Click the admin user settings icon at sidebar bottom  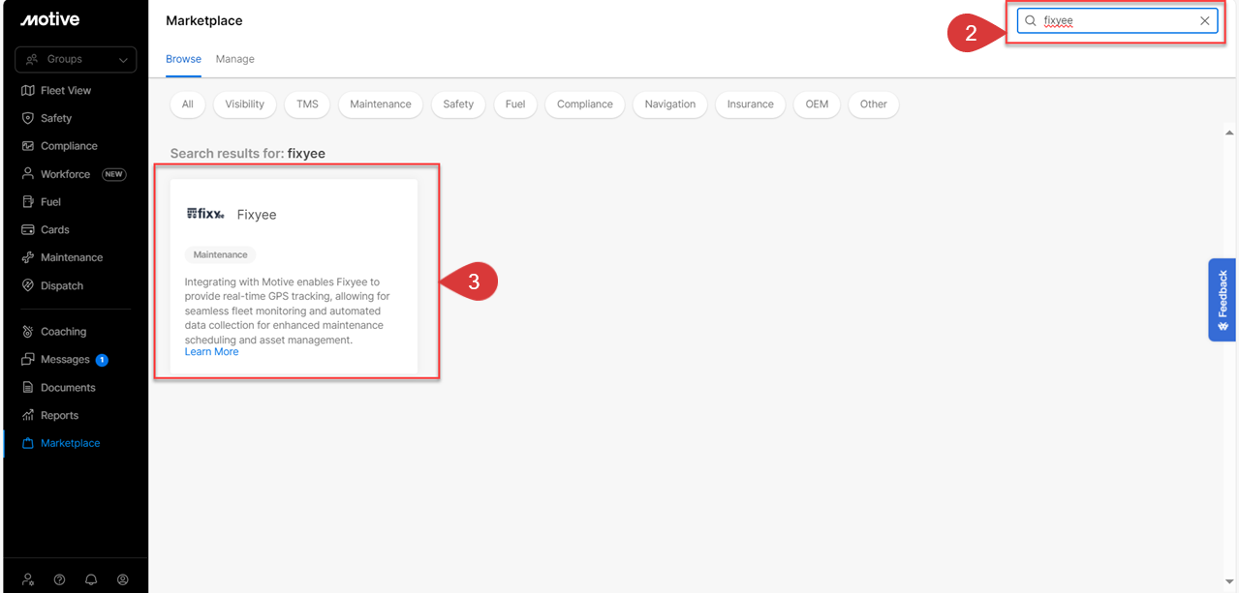pyautogui.click(x=28, y=579)
